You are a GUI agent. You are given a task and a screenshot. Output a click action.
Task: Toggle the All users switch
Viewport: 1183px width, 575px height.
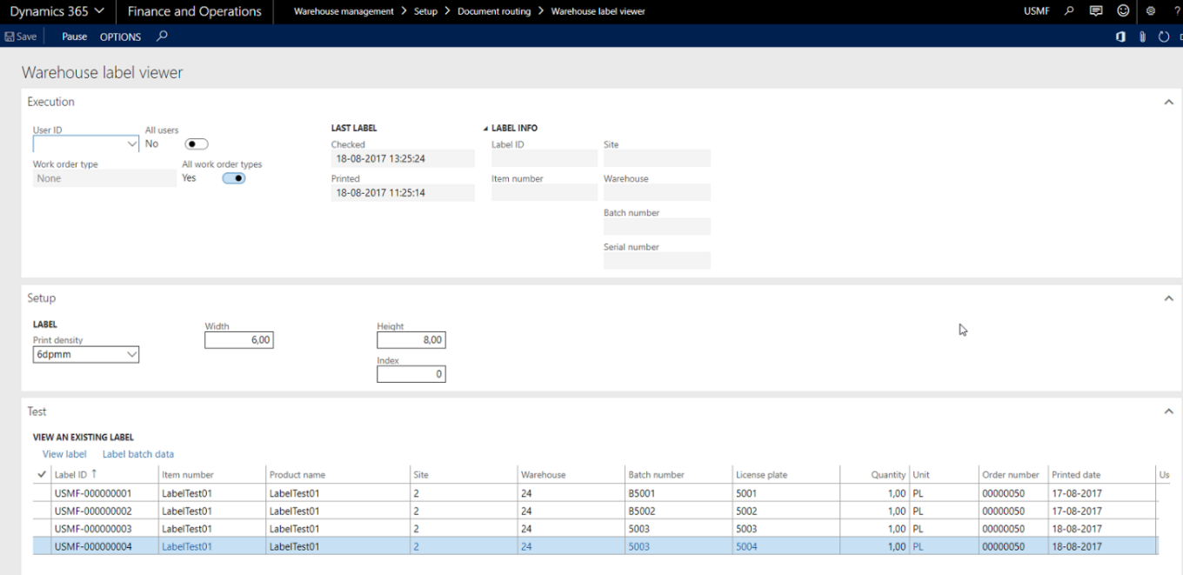[x=196, y=144]
